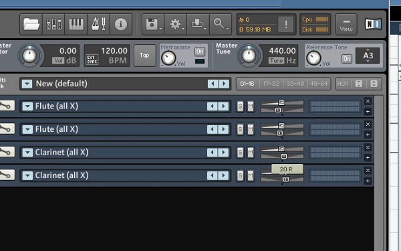
Task: Click the Metronome Vol knob
Action: [168, 58]
